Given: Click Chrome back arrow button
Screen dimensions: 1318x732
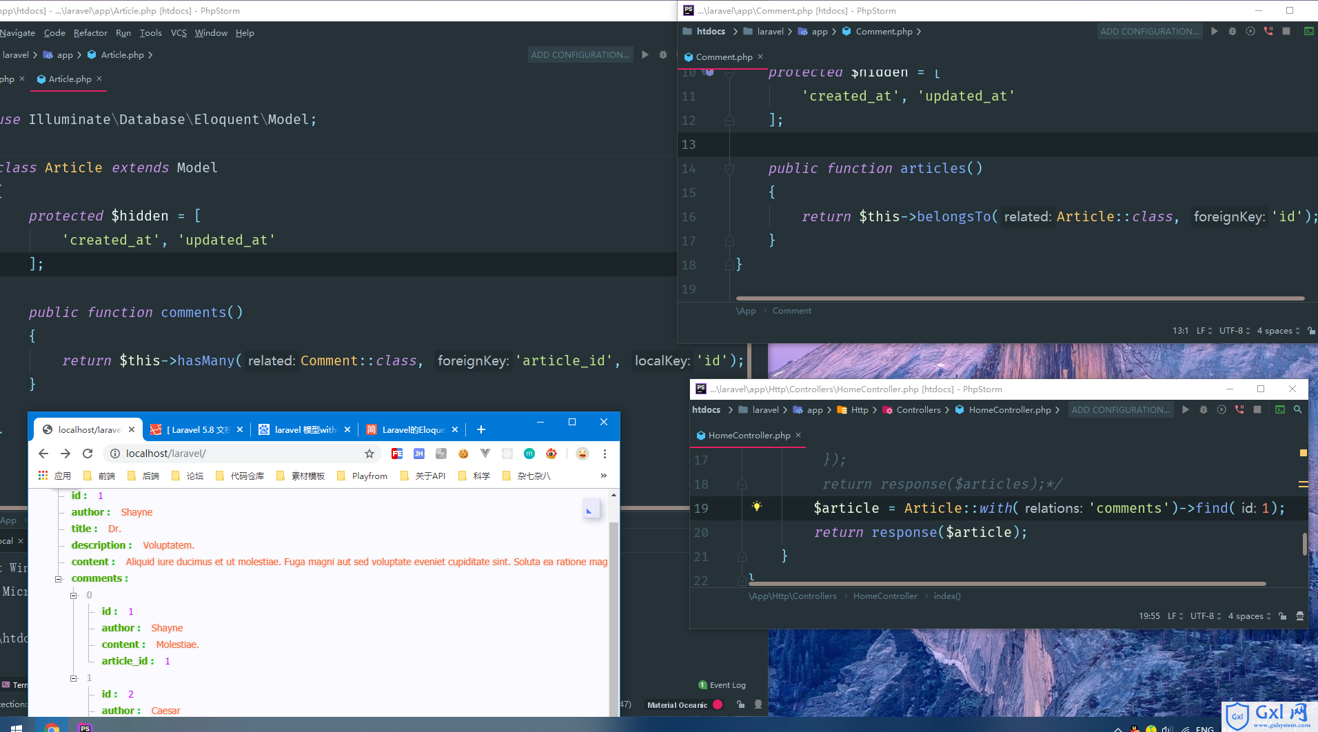Looking at the screenshot, I should pyautogui.click(x=43, y=453).
